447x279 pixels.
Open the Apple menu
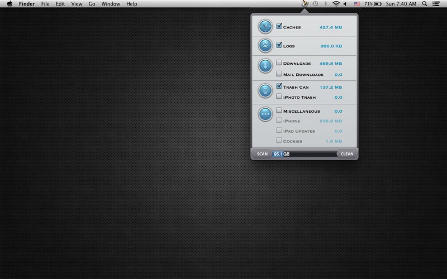(x=9, y=4)
